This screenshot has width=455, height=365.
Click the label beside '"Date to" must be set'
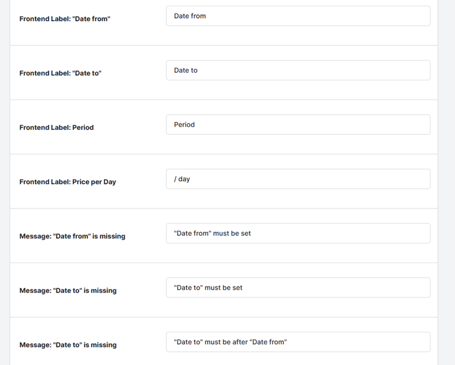[x=68, y=290]
